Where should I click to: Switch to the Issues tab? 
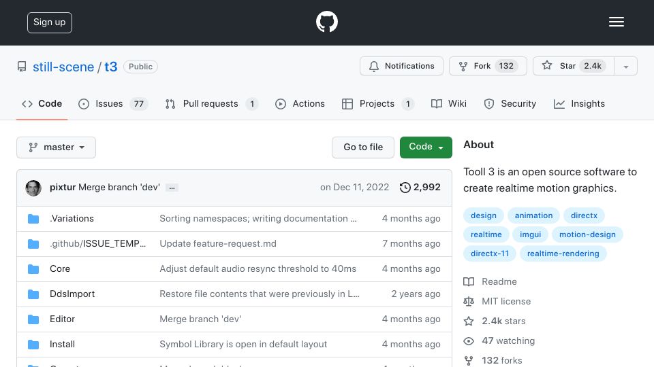pyautogui.click(x=113, y=103)
